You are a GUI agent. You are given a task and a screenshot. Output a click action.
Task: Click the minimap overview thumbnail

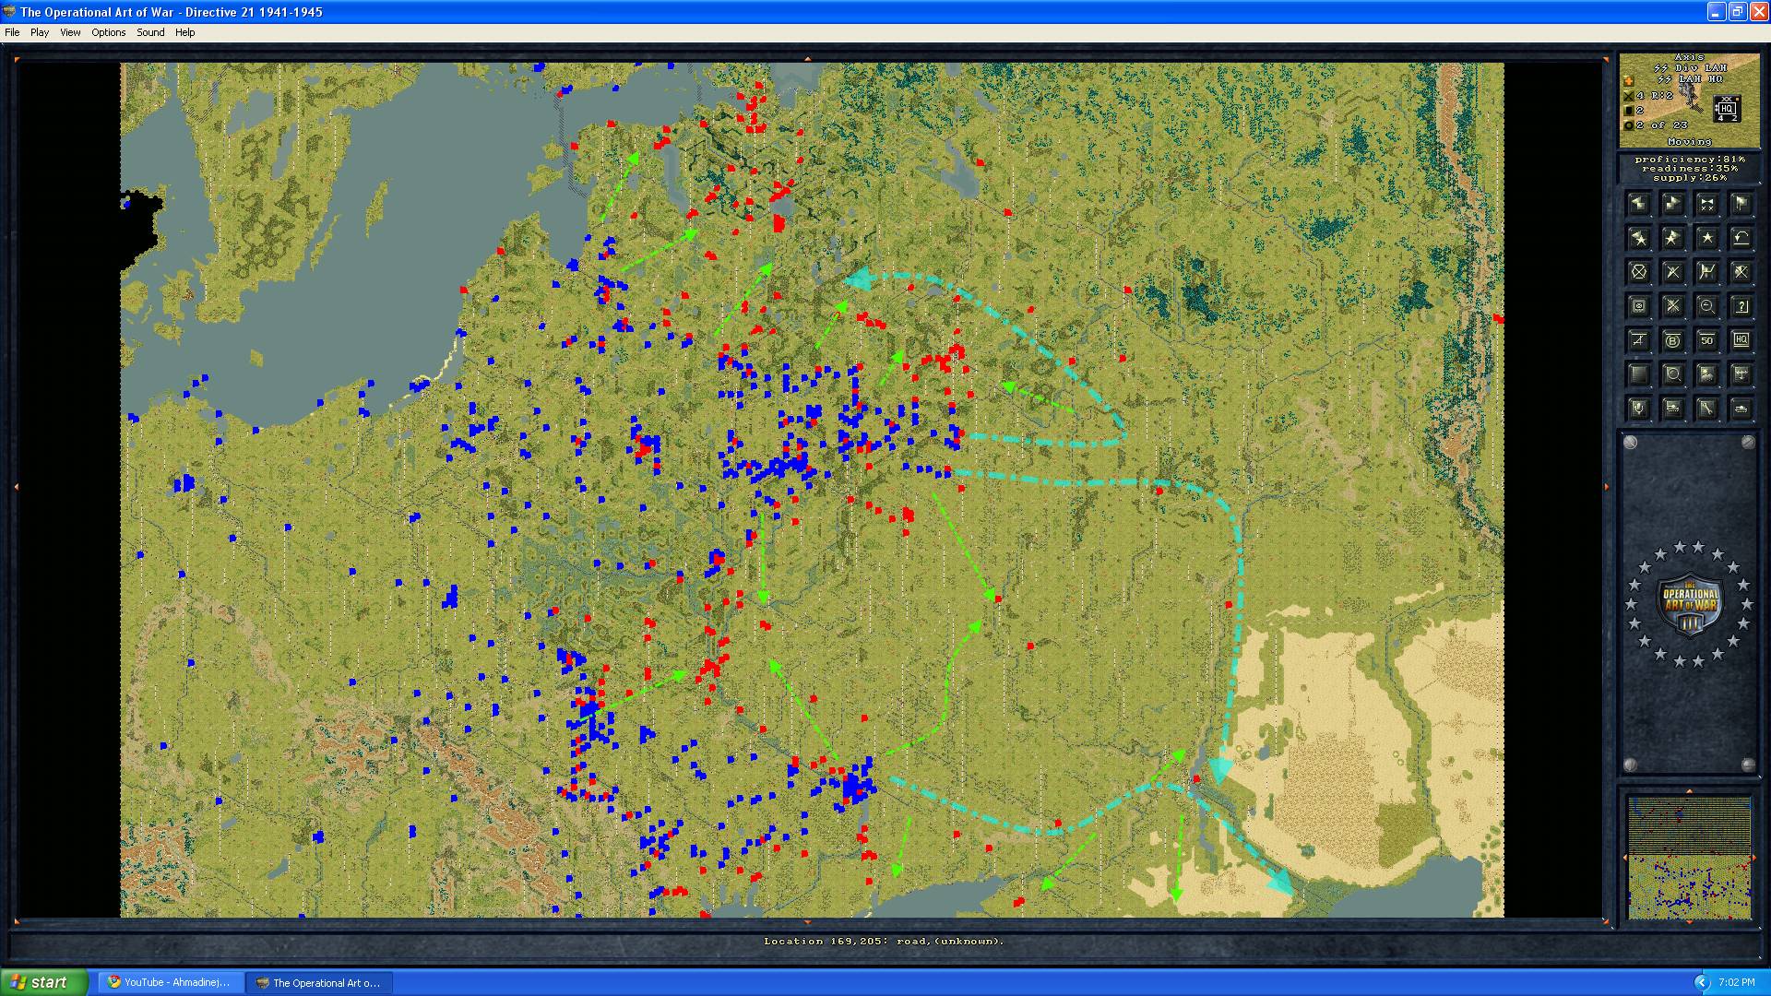[x=1689, y=858]
